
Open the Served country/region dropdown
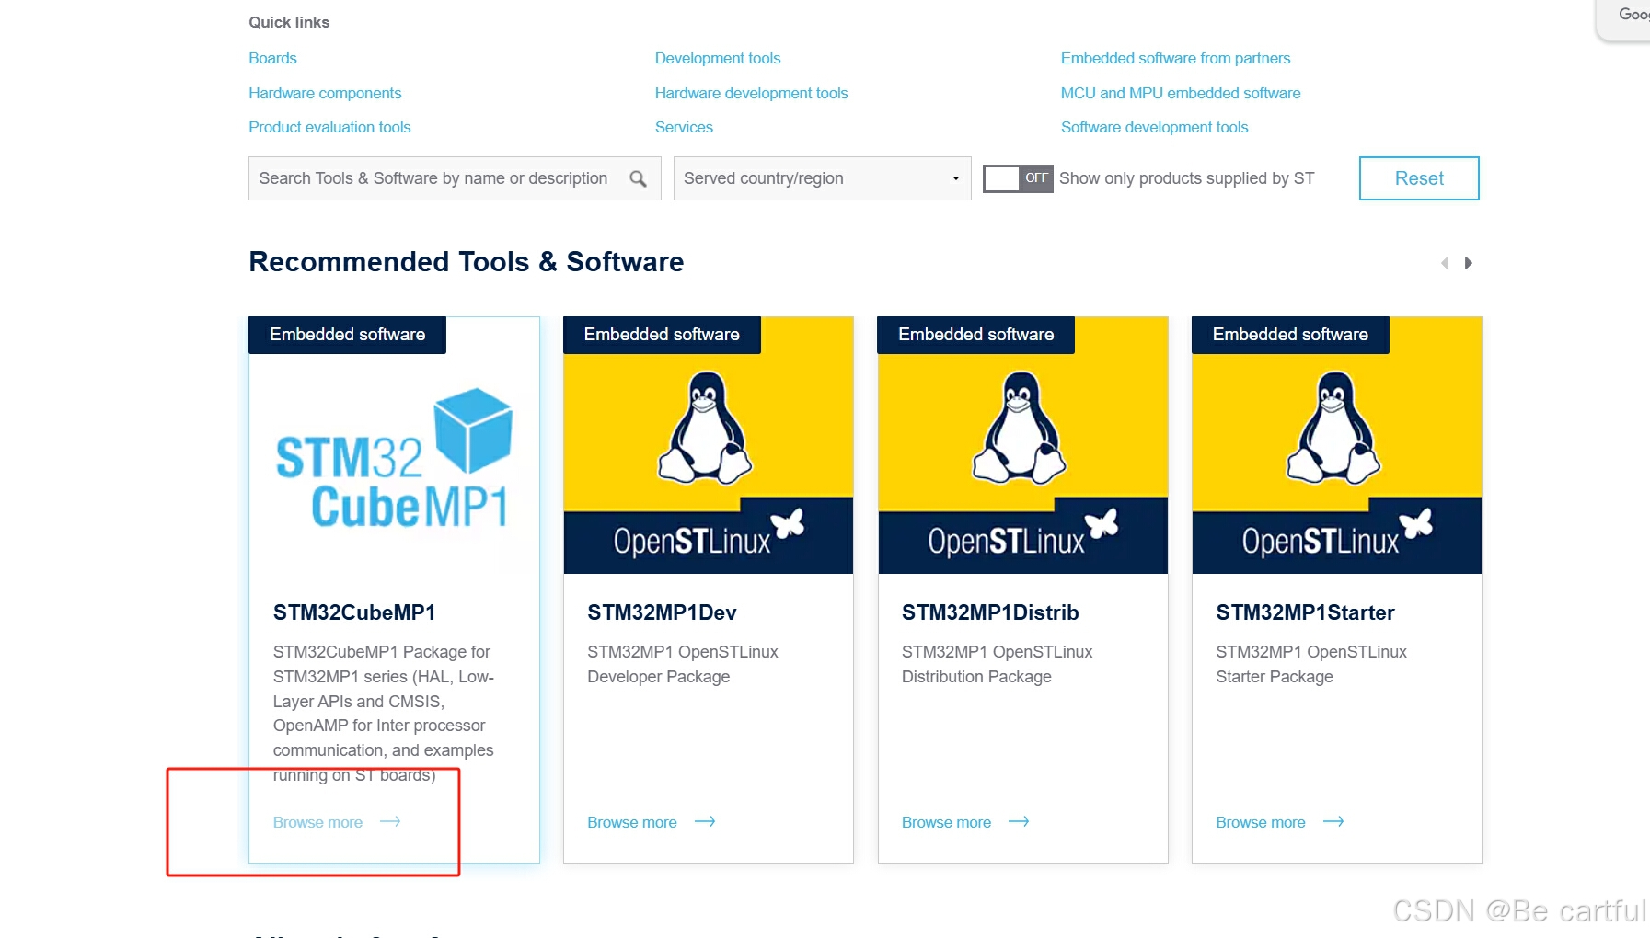tap(823, 178)
